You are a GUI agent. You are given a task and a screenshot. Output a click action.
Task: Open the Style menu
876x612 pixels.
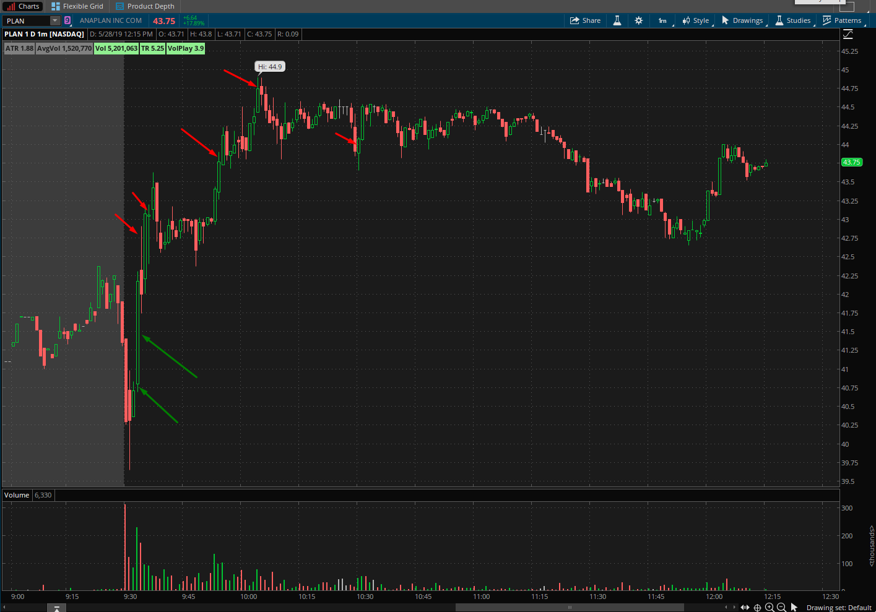click(x=696, y=20)
